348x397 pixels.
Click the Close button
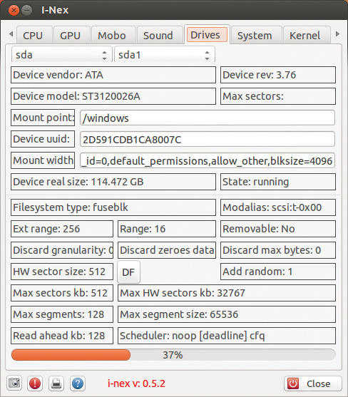pyautogui.click(x=313, y=383)
